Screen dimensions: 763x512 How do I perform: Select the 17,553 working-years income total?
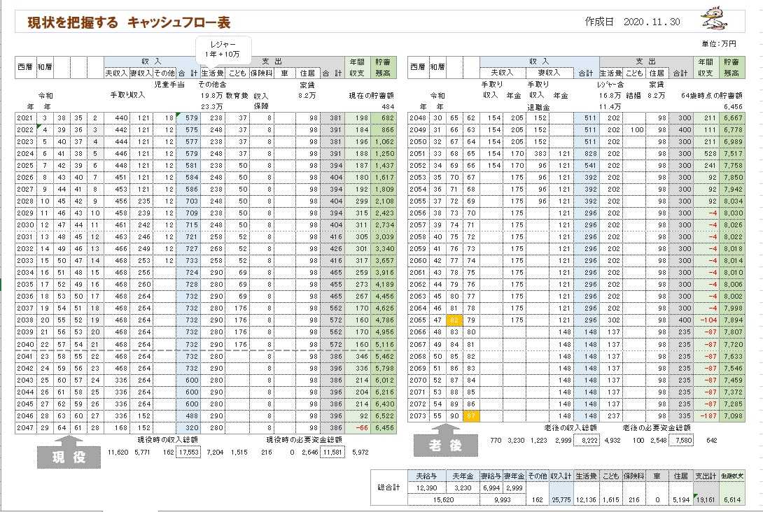(x=188, y=453)
